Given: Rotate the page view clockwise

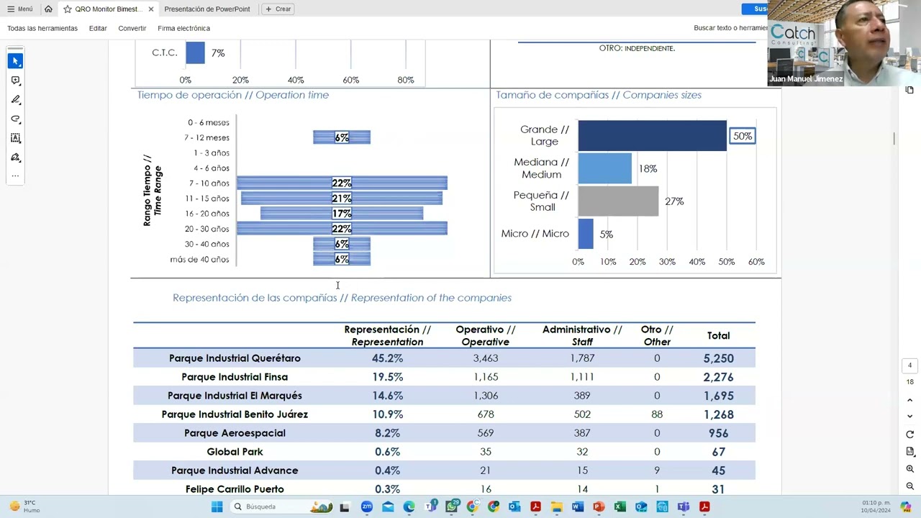Looking at the screenshot, I should [x=909, y=435].
